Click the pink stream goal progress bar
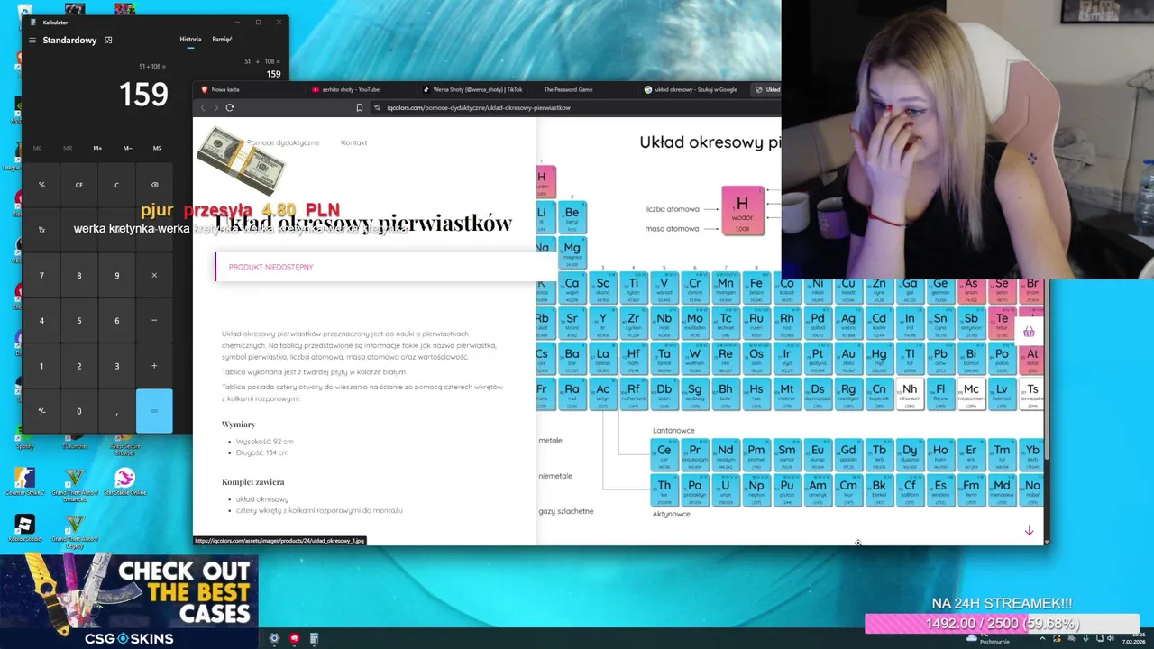1154x649 pixels. point(1002,624)
